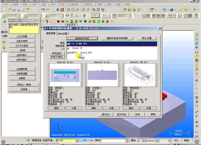Click the Save floppy disk icon
This screenshot has width=201, height=145.
click(14, 10)
